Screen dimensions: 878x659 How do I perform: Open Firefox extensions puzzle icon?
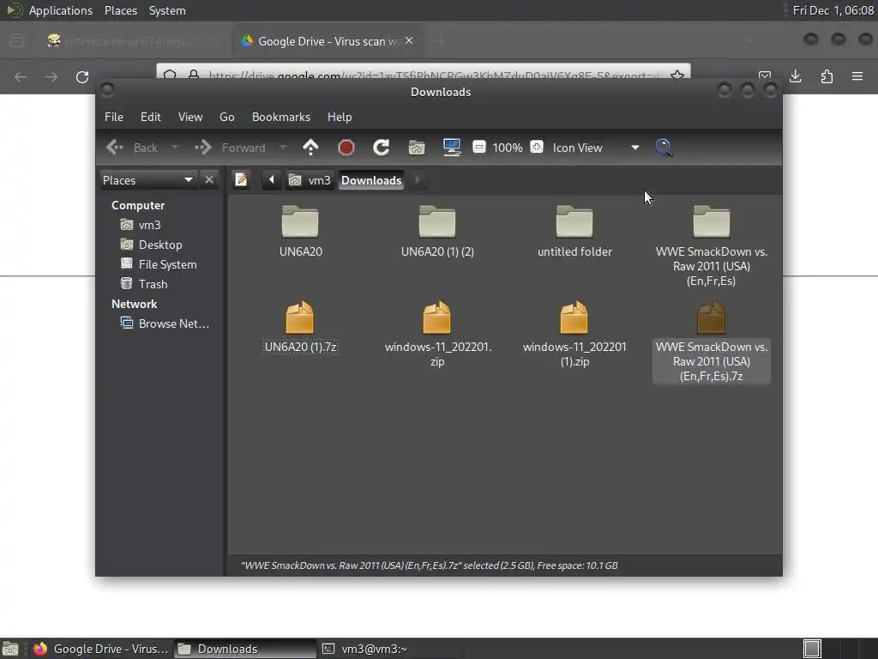[x=827, y=76]
